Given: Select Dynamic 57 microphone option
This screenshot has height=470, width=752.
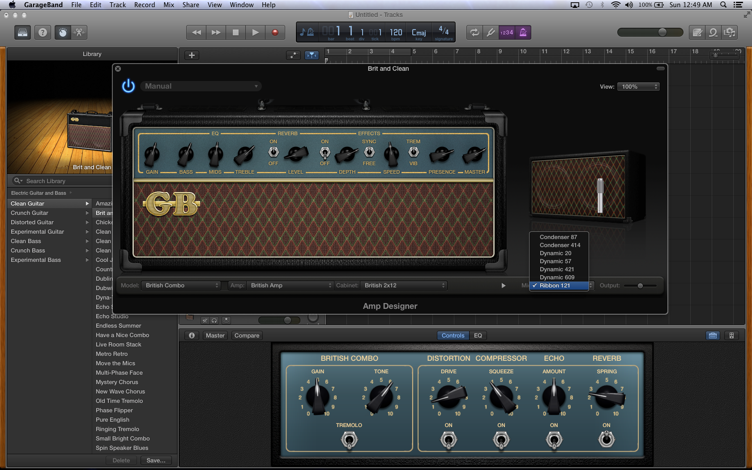Looking at the screenshot, I should tap(558, 261).
